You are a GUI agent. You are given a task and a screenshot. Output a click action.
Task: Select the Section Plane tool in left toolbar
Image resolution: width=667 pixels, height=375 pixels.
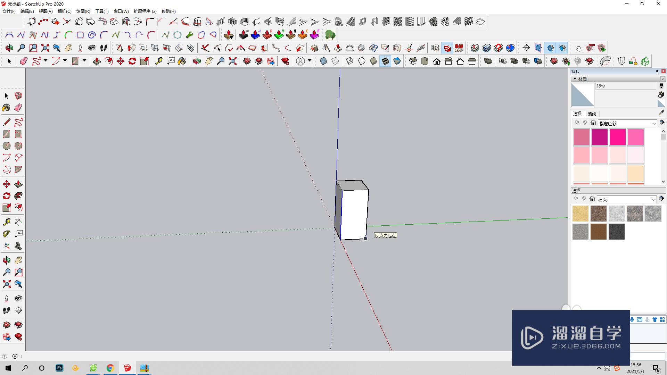pyautogui.click(x=18, y=310)
